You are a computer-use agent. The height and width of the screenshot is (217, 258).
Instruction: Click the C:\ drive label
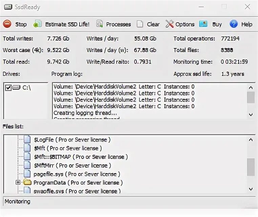(26, 88)
